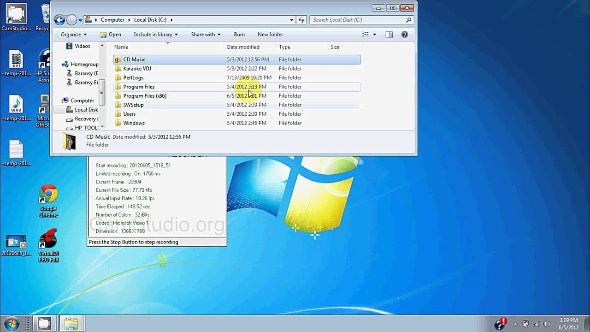This screenshot has height=332, width=590.
Task: Select the Program Files (x86) folder icon
Action: (118, 96)
